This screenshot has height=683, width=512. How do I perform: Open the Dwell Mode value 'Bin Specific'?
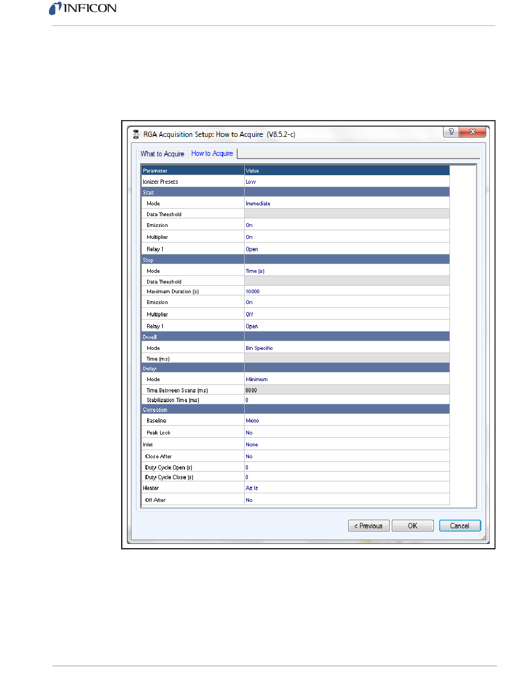pyautogui.click(x=347, y=348)
